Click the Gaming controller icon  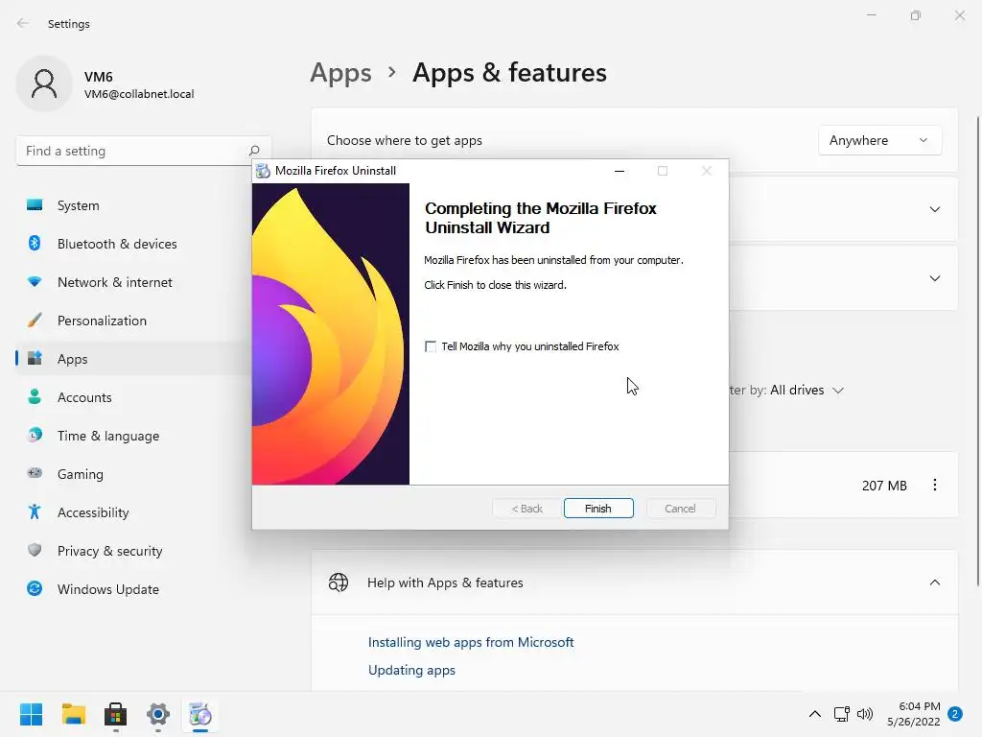pos(35,473)
